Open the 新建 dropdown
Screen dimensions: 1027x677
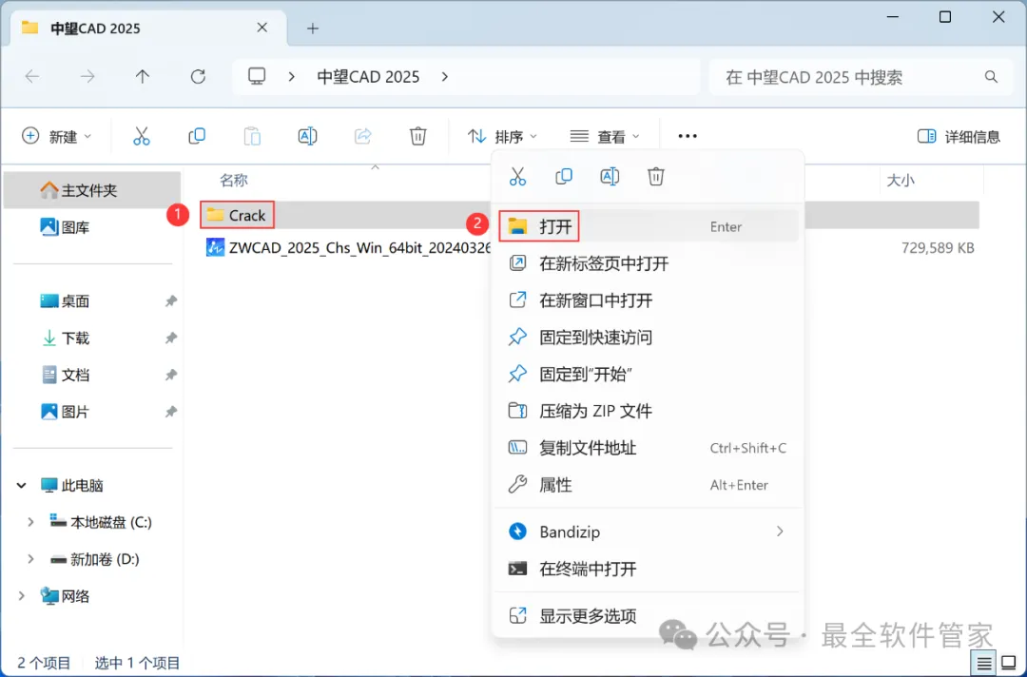(56, 136)
